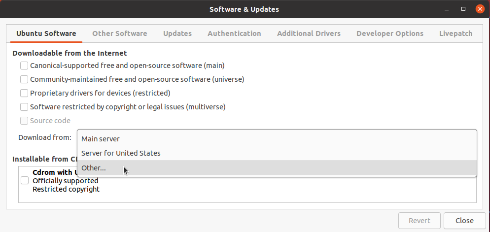Check the Cdrom with Ubuntu checkbox
Image resolution: width=490 pixels, height=232 pixels.
pyautogui.click(x=24, y=180)
